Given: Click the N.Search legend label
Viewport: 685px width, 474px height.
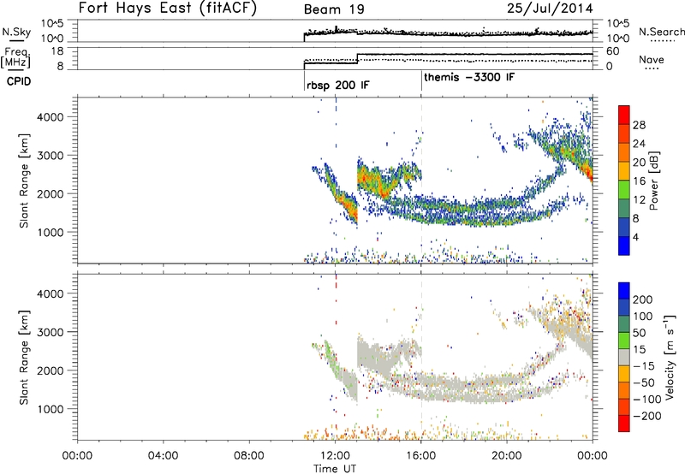Looking at the screenshot, I should [661, 32].
